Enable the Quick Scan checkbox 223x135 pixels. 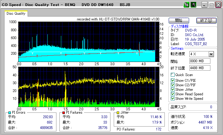tap(173, 75)
